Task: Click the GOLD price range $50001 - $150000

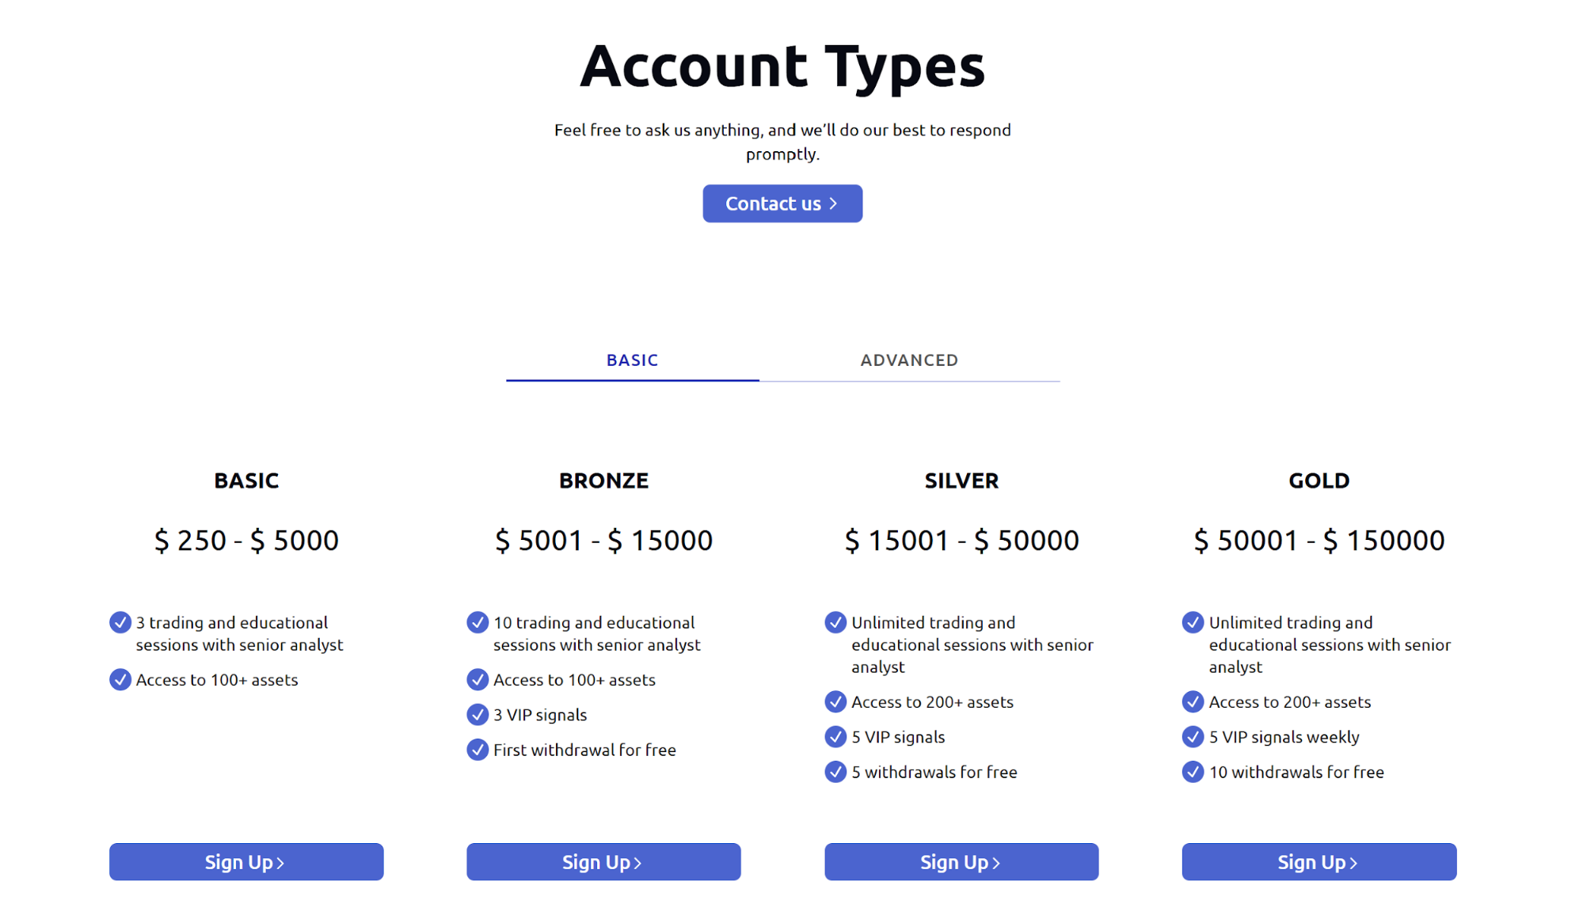Action: click(1319, 540)
